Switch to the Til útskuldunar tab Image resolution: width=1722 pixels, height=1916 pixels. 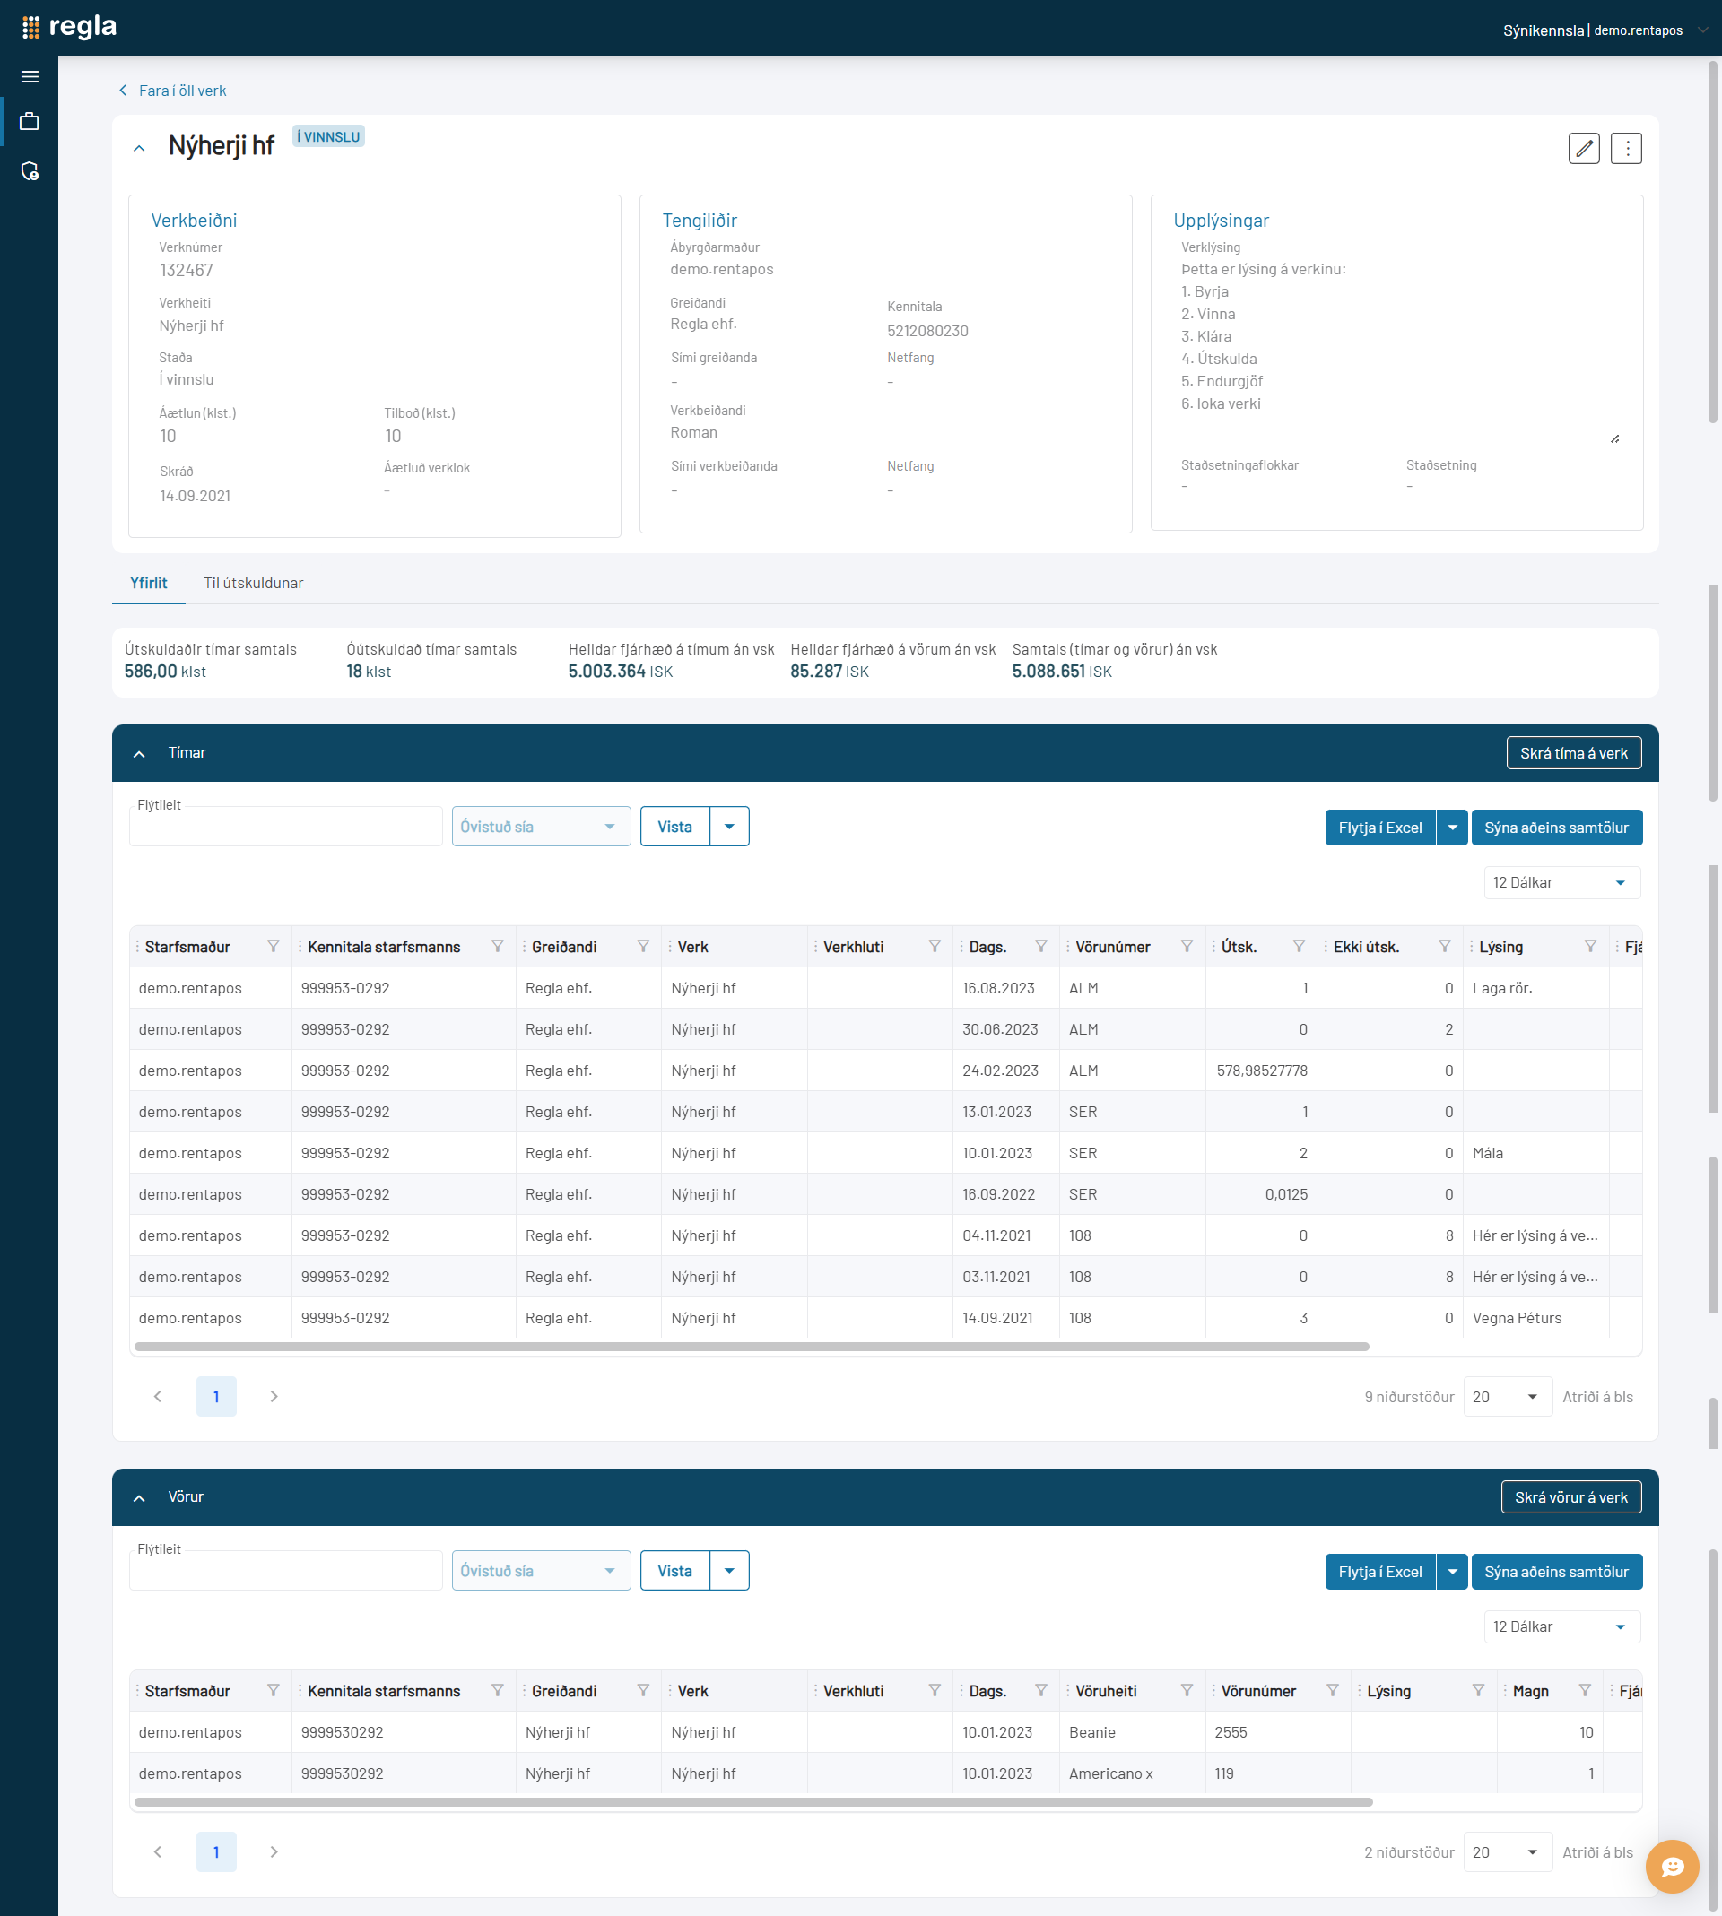tap(254, 583)
